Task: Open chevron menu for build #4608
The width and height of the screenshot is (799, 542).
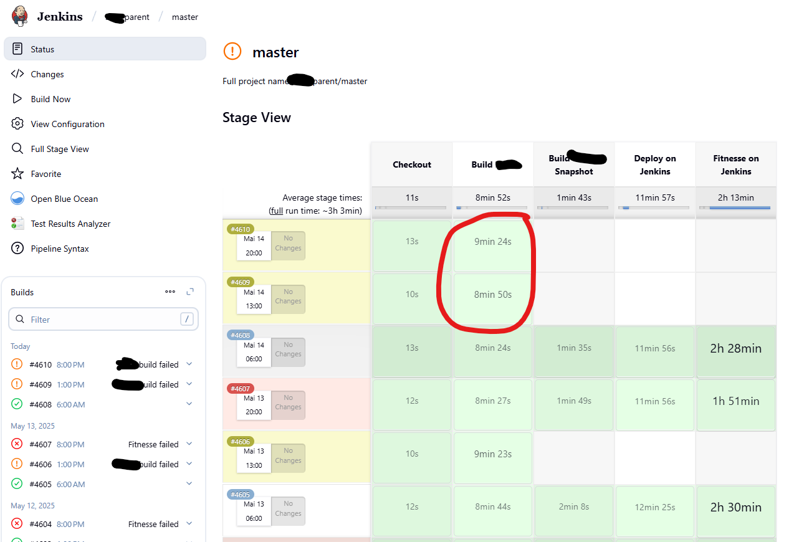Action: point(189,404)
